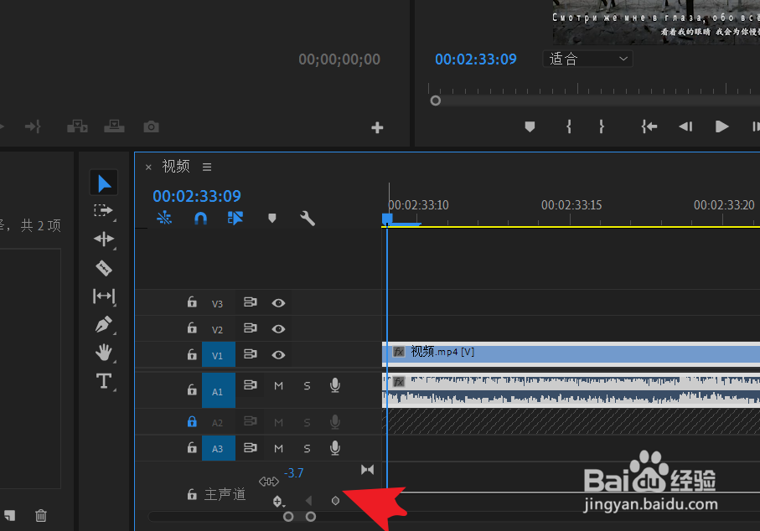The width and height of the screenshot is (760, 531).
Task: Toggle sync lock for V1
Action: [x=250, y=354]
